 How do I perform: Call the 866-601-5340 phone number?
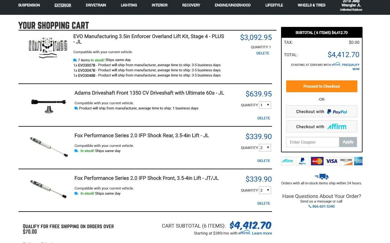click(323, 206)
